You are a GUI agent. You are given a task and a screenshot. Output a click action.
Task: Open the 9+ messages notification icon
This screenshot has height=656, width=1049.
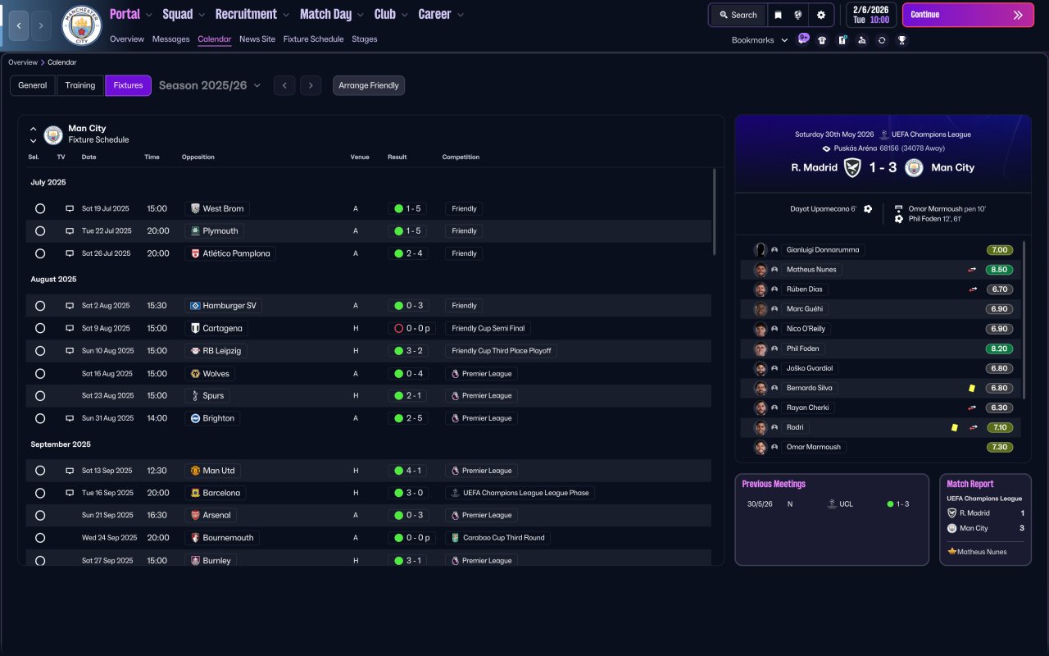pyautogui.click(x=803, y=39)
